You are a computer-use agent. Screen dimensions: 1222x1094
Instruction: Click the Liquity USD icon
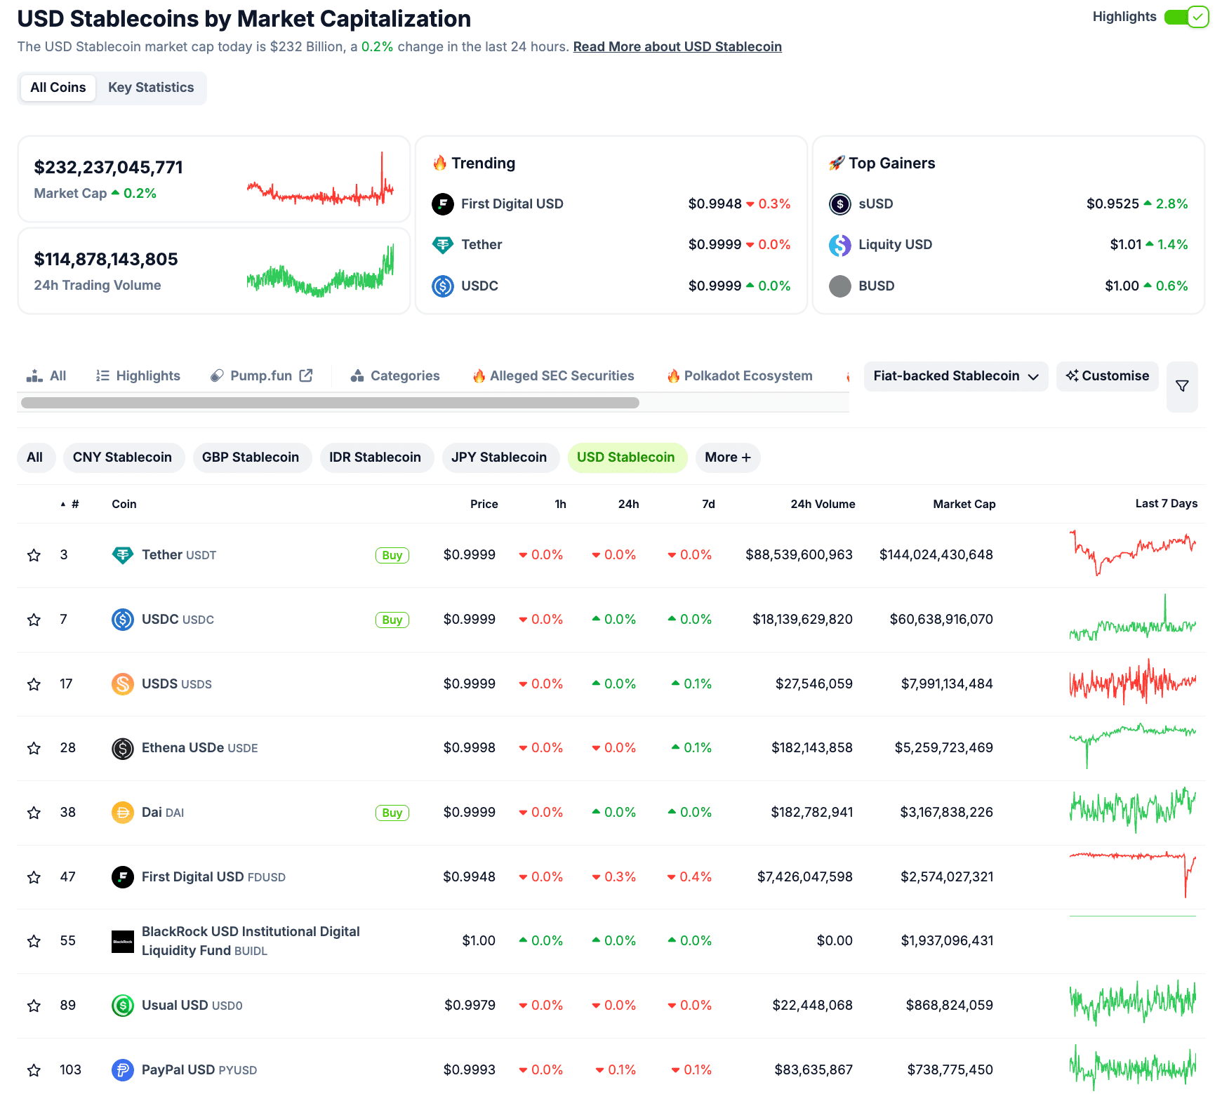click(x=840, y=245)
